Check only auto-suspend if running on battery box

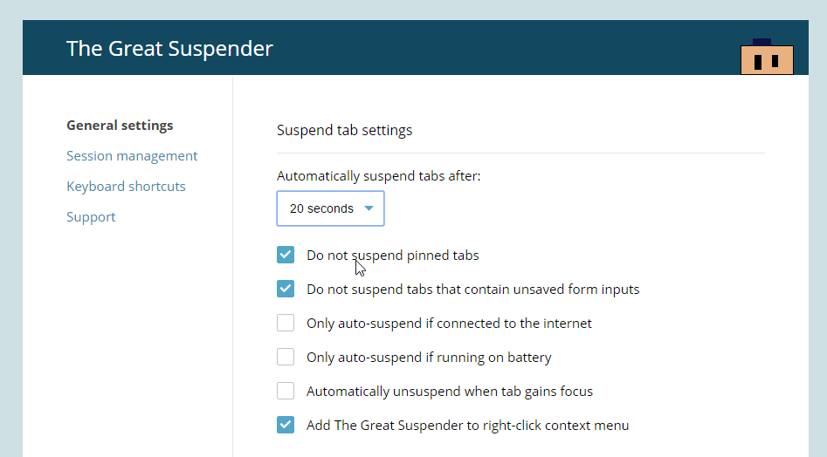[286, 357]
